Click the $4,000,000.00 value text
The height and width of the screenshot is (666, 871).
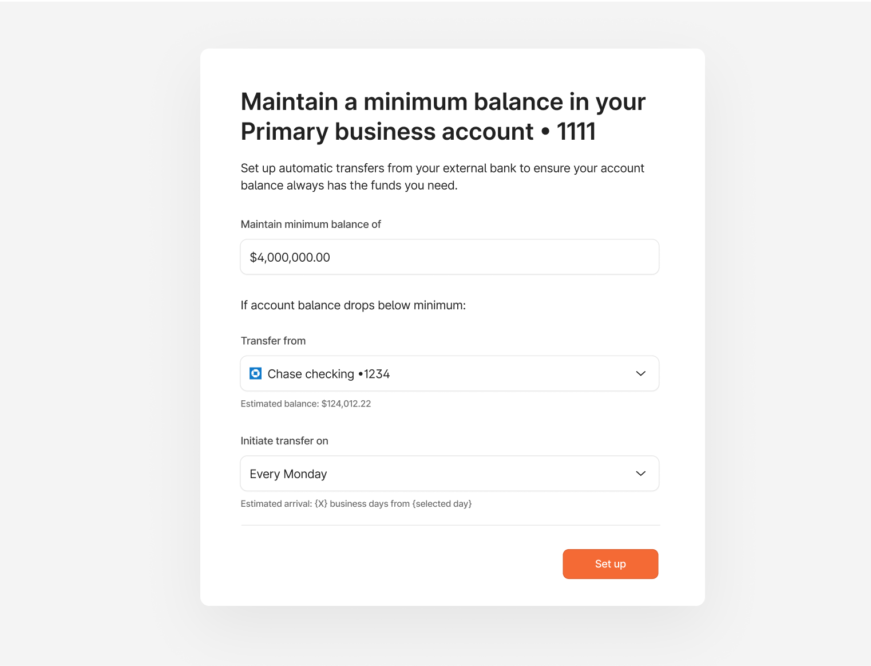coord(290,257)
